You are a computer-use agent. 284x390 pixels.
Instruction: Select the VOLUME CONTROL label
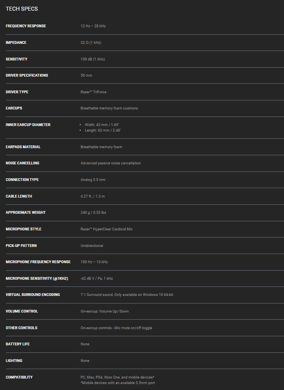tap(22, 311)
